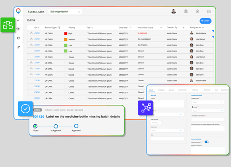
Task: Click Lisa Markel's avatar in QA investigation row
Action: 191,39
